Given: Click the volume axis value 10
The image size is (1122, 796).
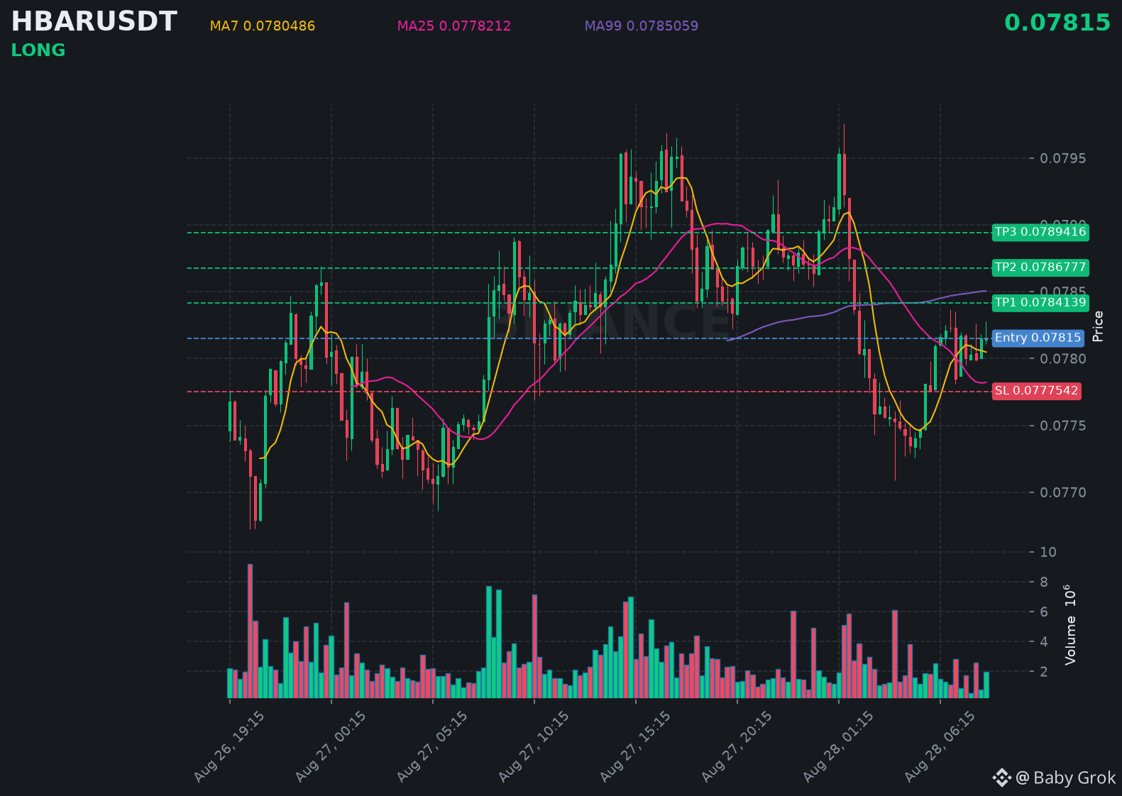Looking at the screenshot, I should (1048, 552).
